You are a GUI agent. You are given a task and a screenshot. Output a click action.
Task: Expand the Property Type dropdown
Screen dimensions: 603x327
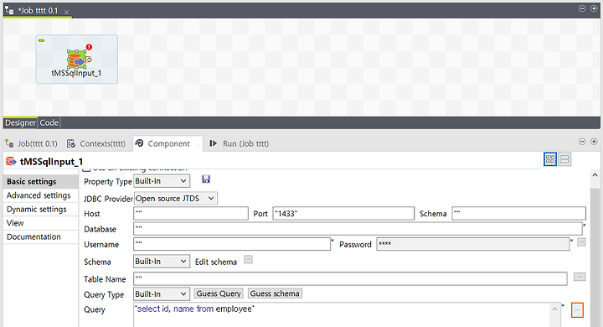click(162, 181)
